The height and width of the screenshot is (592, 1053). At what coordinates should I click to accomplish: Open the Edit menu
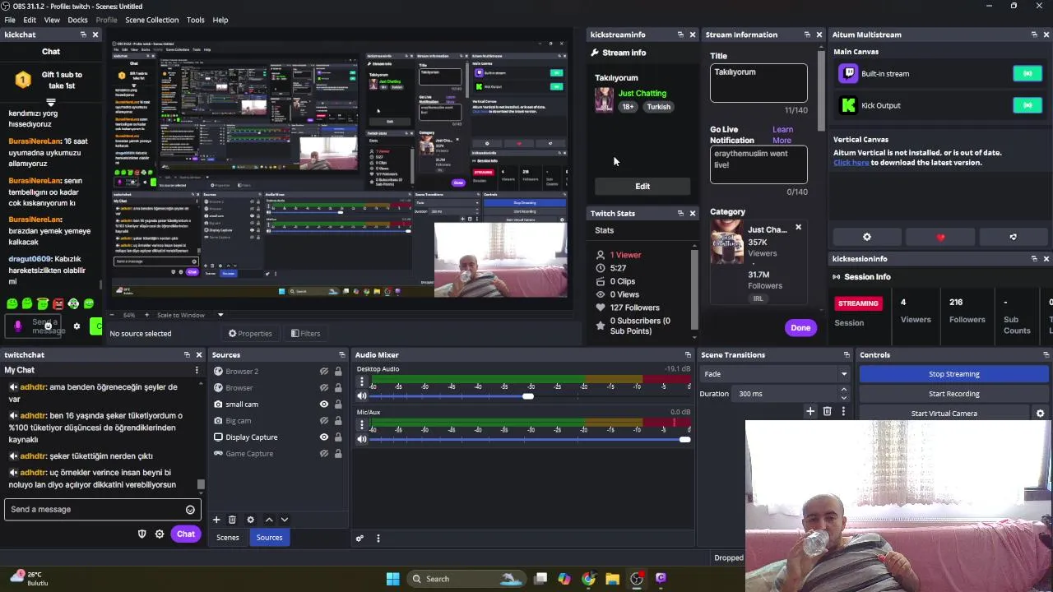tap(30, 20)
